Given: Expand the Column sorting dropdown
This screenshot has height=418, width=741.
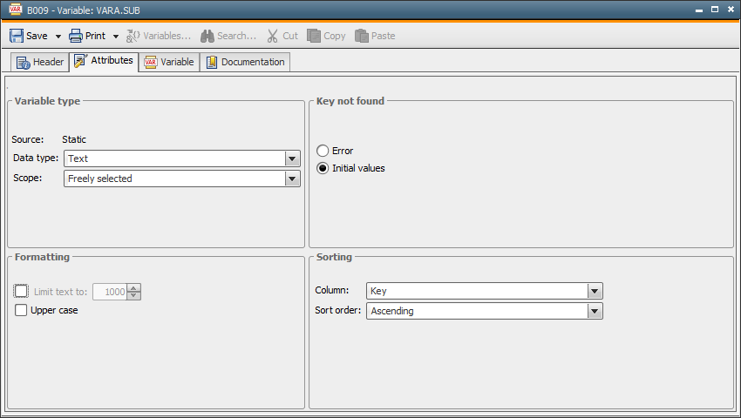Looking at the screenshot, I should pos(595,291).
